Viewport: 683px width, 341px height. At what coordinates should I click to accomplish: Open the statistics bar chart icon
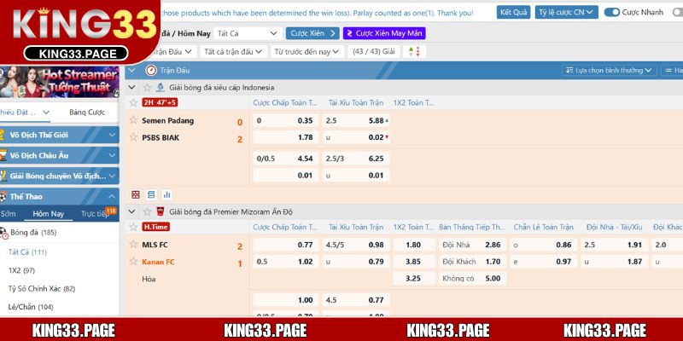click(x=166, y=194)
